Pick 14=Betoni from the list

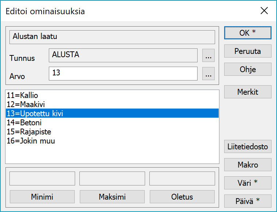pyautogui.click(x=24, y=122)
